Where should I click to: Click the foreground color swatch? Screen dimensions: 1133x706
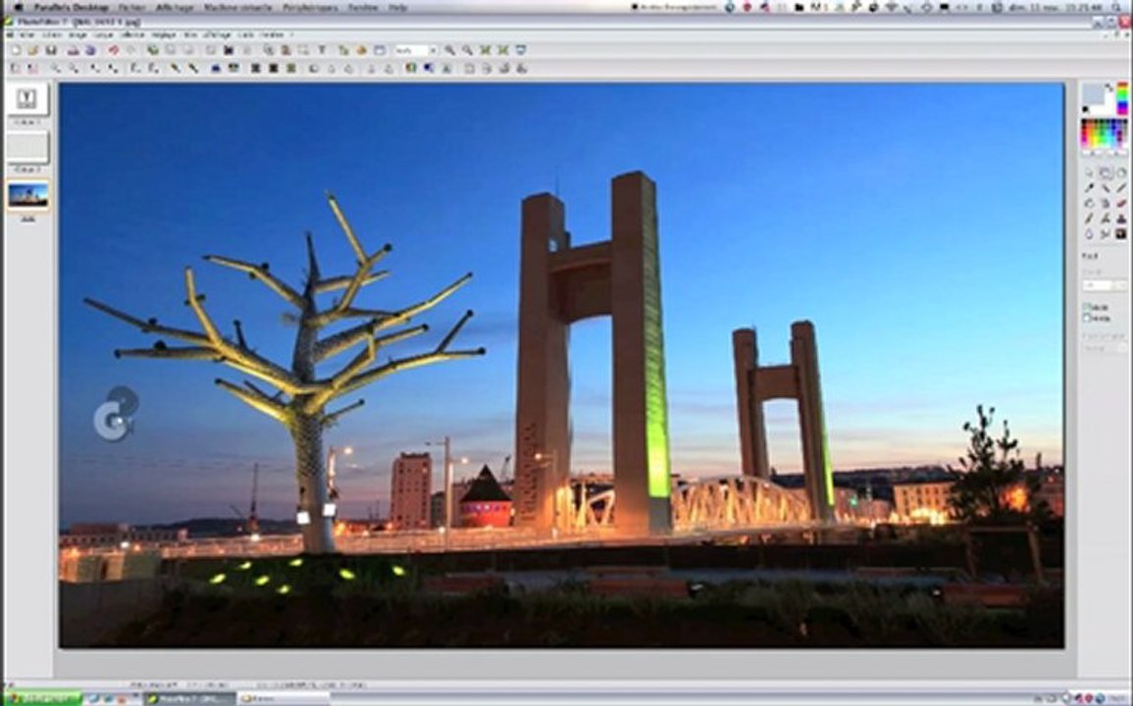(x=1093, y=94)
